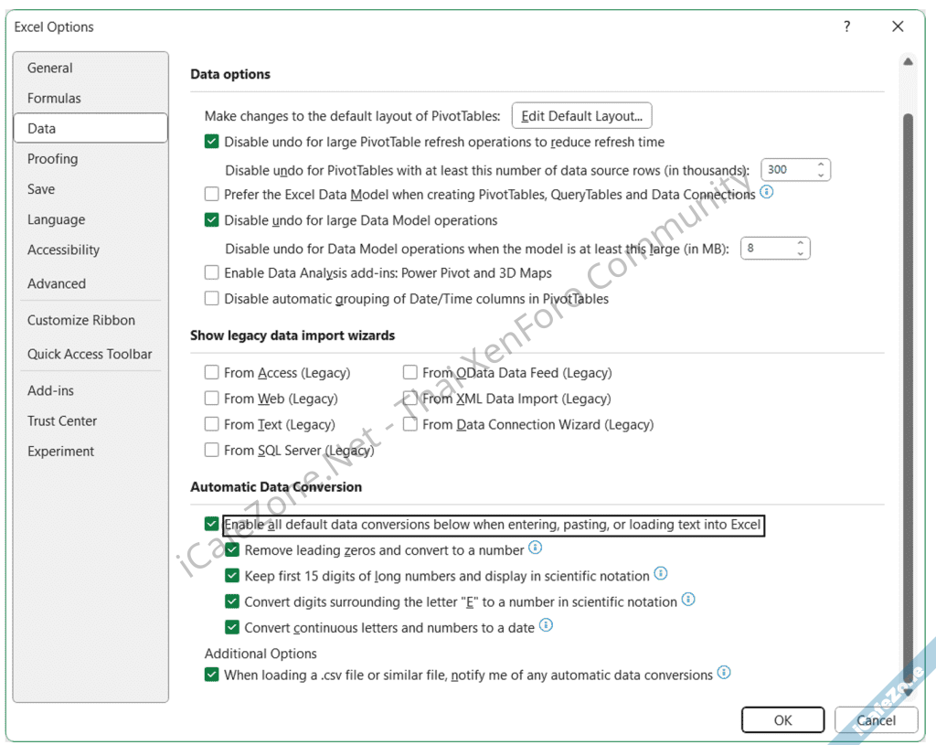This screenshot has width=936, height=745.
Task: Click info icon for Keep first 15 digits
Action: pos(661,574)
